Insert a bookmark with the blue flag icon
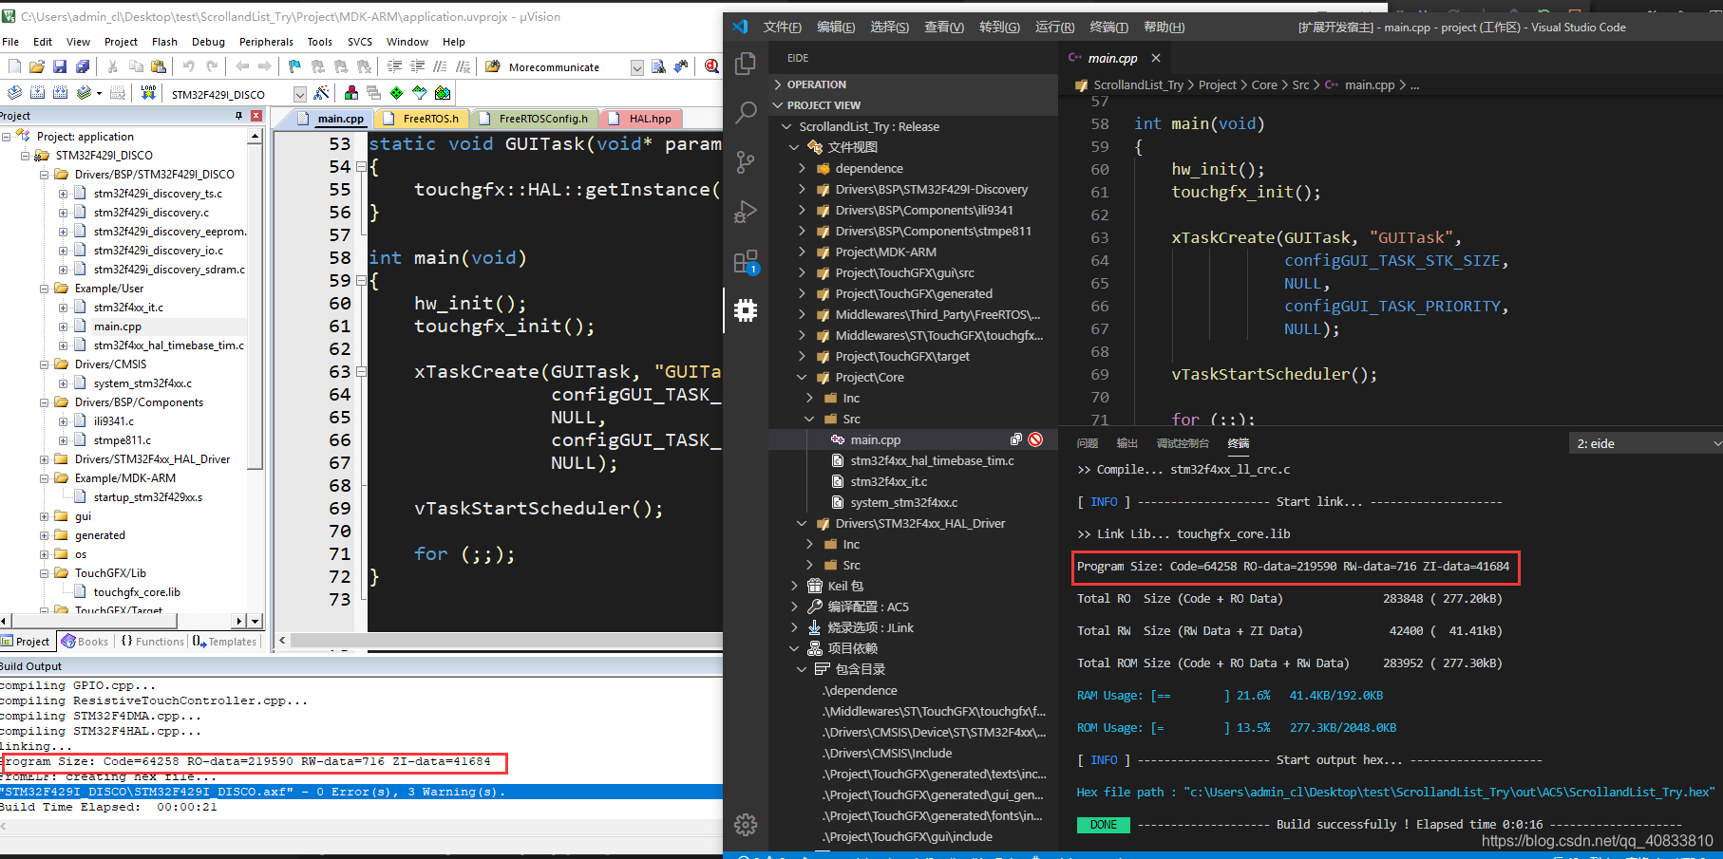This screenshot has height=859, width=1723. (295, 66)
